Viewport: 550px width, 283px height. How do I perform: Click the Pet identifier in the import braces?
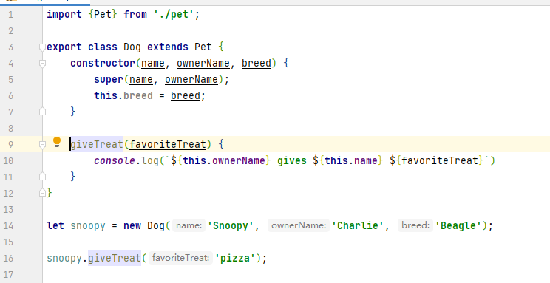103,15
